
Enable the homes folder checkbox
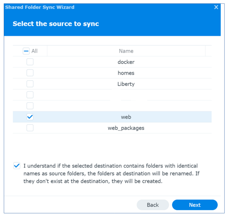[x=30, y=73]
